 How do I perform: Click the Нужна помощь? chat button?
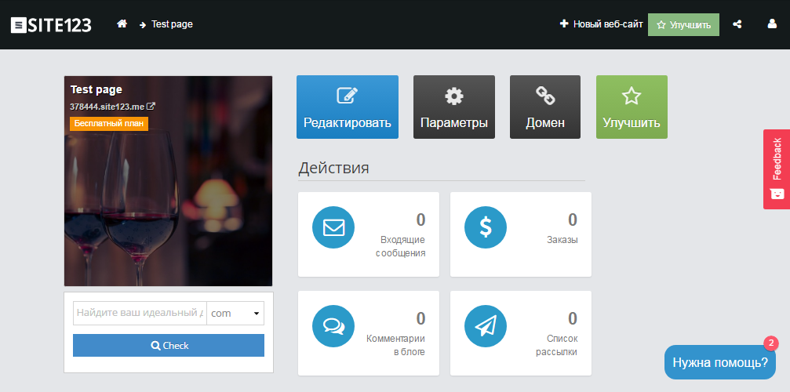click(720, 362)
